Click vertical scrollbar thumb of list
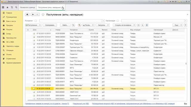Image resolution: width=191 pixels, height=107 pixels. click(x=186, y=64)
